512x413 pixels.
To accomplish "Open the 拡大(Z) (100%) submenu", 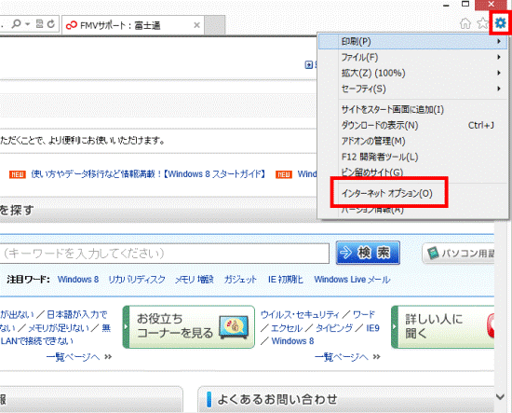I will (413, 73).
